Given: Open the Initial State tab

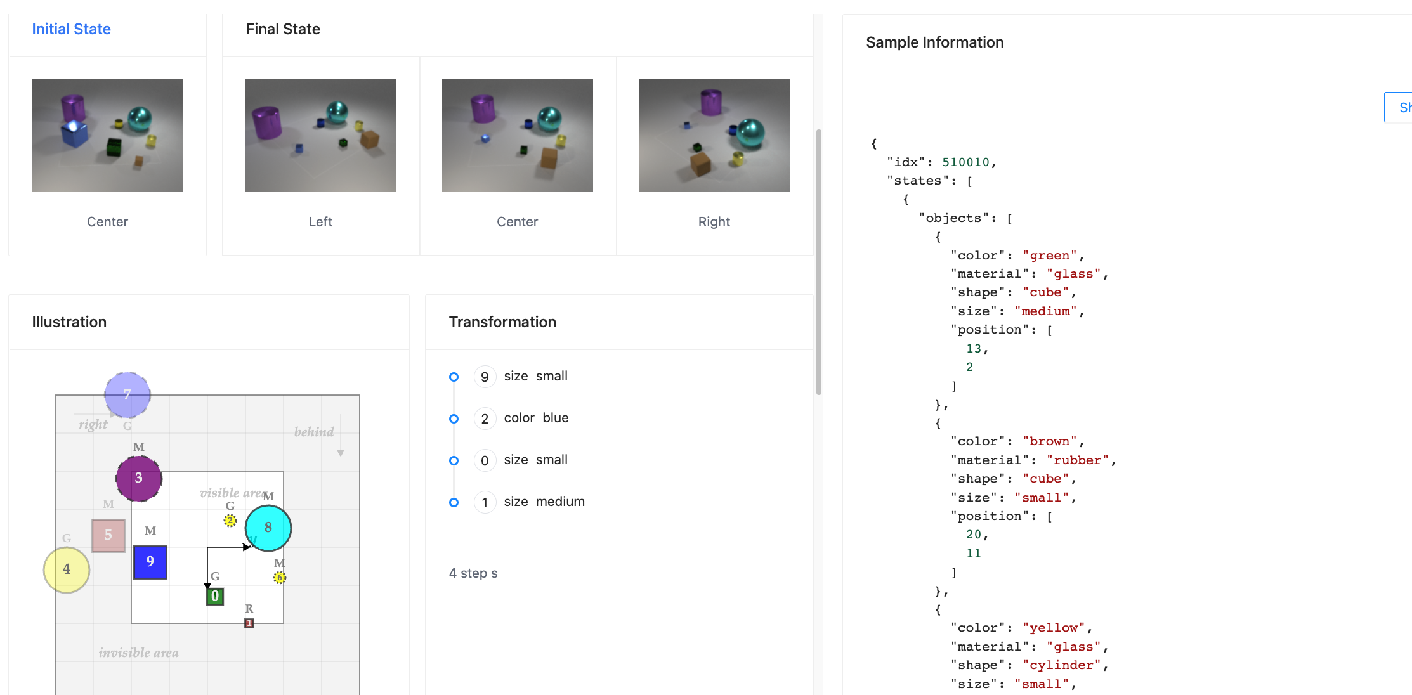Looking at the screenshot, I should tap(71, 29).
